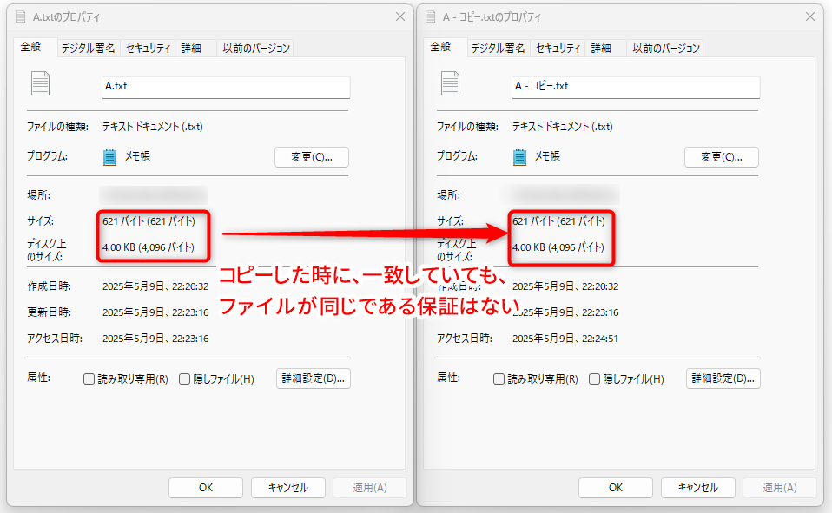The height and width of the screenshot is (513, 832).
Task: Click キャンセル in A - コピー.txt window
Action: [697, 488]
